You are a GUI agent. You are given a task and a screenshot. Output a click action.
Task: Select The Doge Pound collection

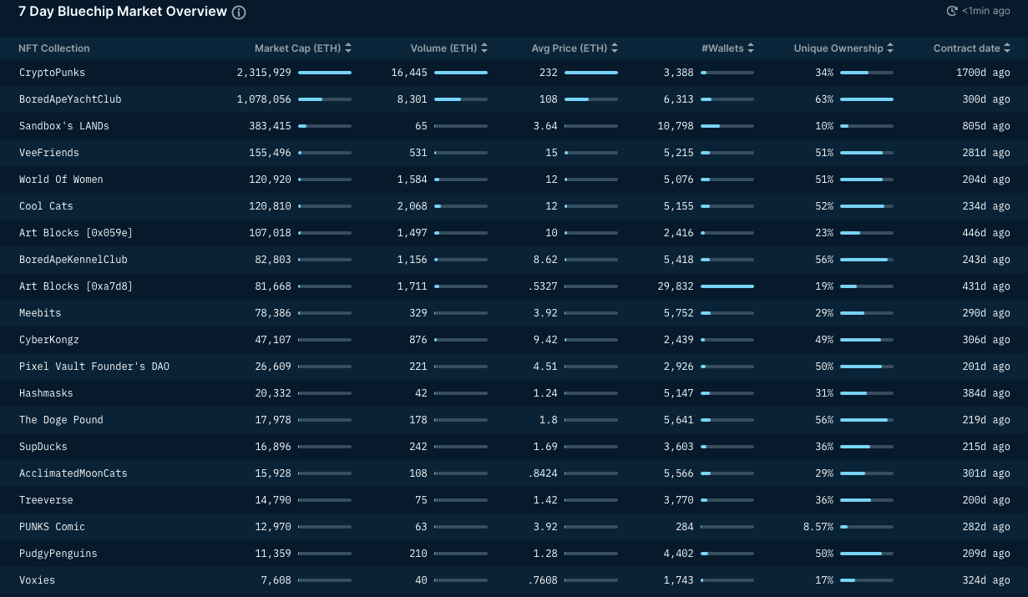[x=61, y=420]
